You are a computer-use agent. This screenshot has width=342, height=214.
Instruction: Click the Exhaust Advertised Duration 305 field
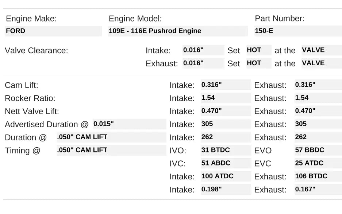click(x=318, y=124)
